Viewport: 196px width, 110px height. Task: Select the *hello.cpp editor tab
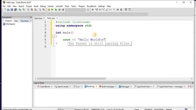click(x=51, y=18)
